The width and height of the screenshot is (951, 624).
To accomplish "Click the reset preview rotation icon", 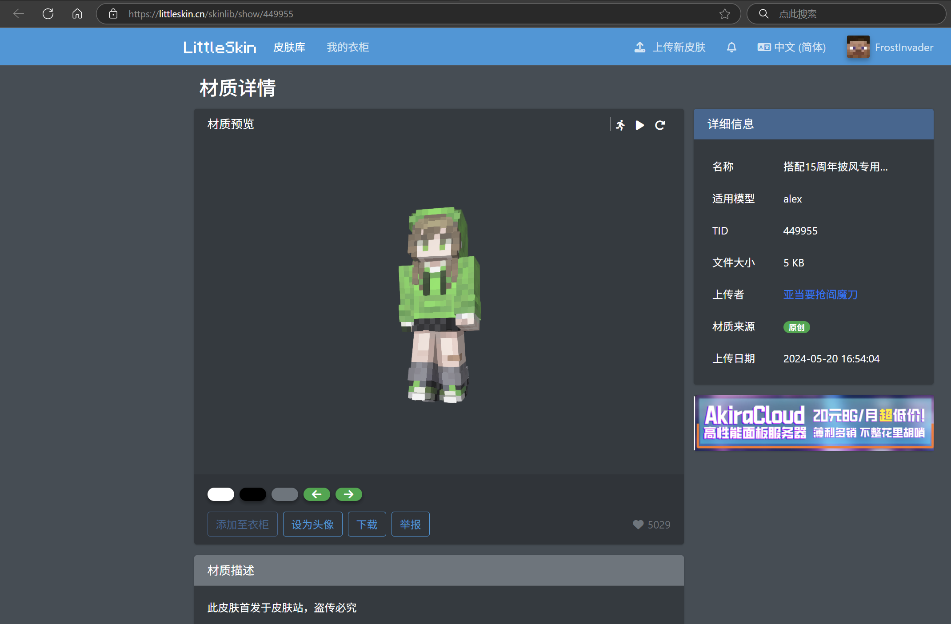I will (660, 125).
